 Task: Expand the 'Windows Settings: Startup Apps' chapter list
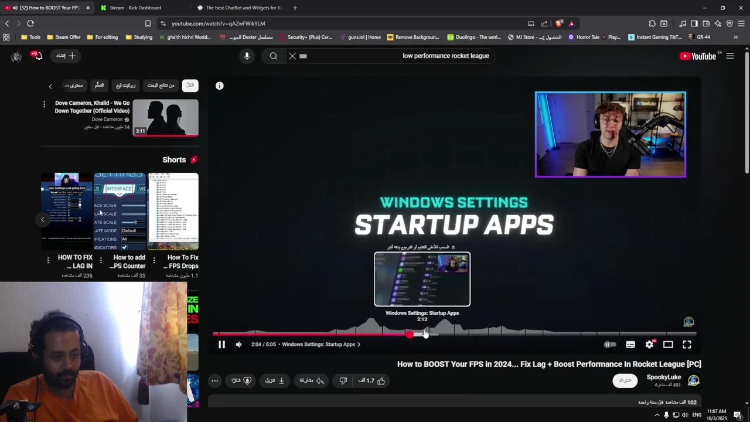321,345
